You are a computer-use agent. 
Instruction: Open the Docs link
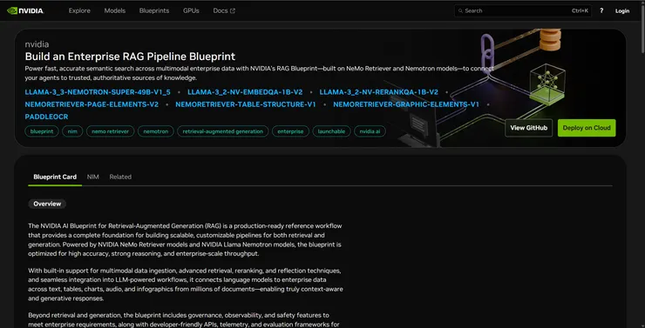coord(224,10)
